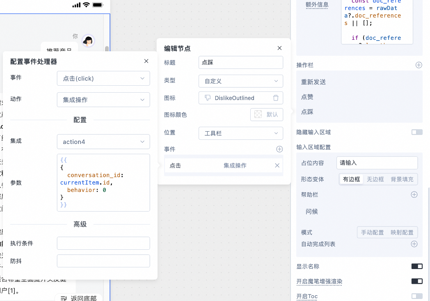Select 问候 in 帮助栏
This screenshot has height=301, width=430.
(x=312, y=211)
